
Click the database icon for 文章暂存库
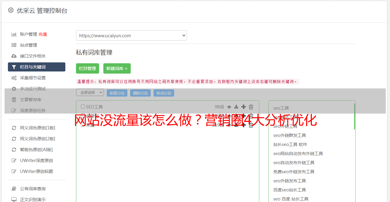click(x=14, y=100)
